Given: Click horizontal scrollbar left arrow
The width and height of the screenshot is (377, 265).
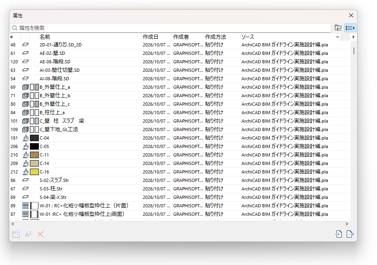Looking at the screenshot, I should 13,224.
